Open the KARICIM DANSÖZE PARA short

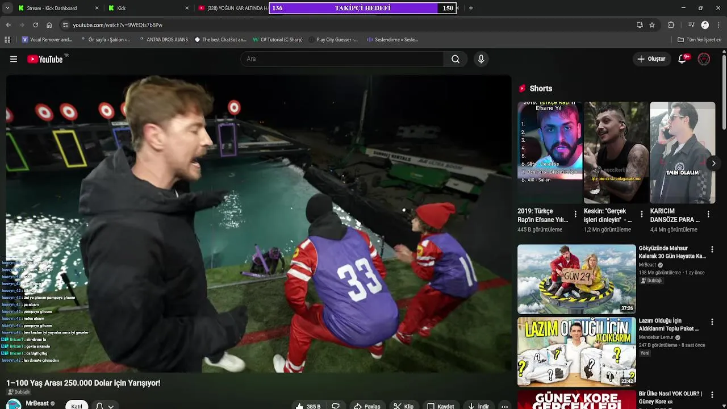click(x=682, y=152)
